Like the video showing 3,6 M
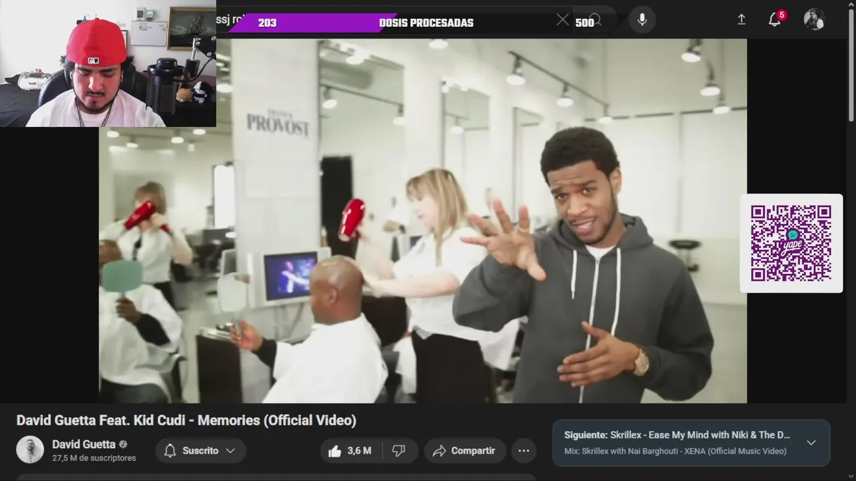 point(349,451)
